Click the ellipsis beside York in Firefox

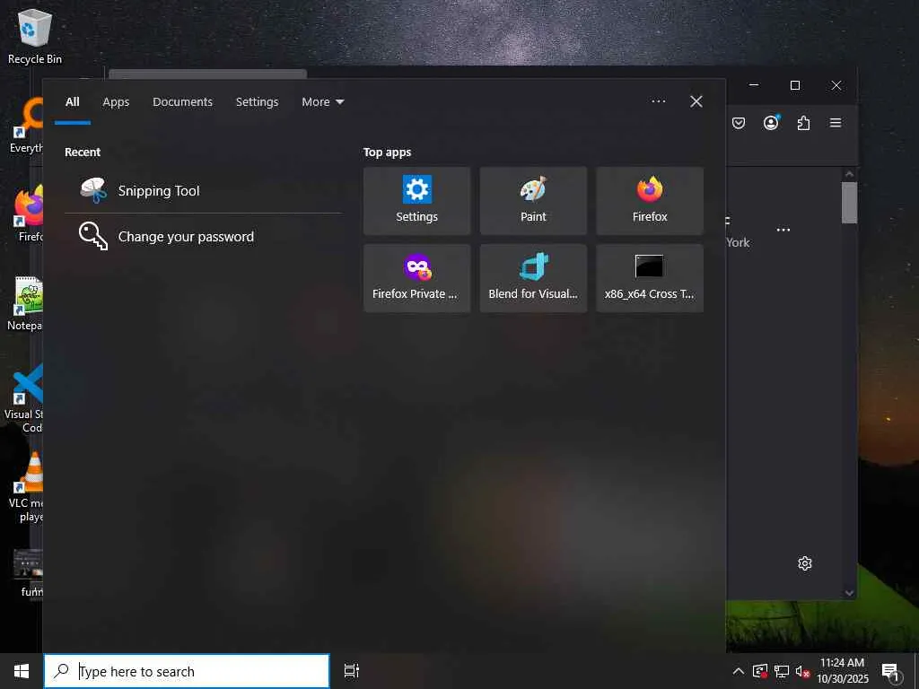click(x=783, y=230)
